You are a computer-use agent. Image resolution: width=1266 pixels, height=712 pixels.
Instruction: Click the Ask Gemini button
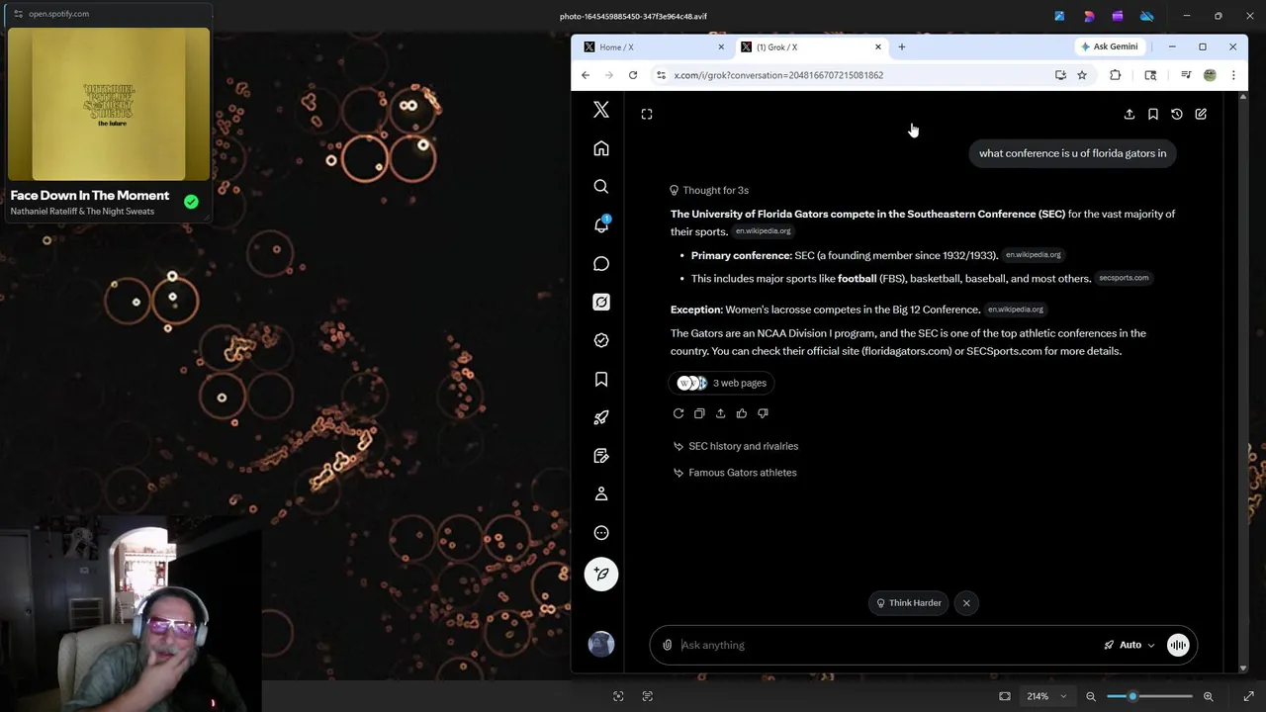point(1110,46)
